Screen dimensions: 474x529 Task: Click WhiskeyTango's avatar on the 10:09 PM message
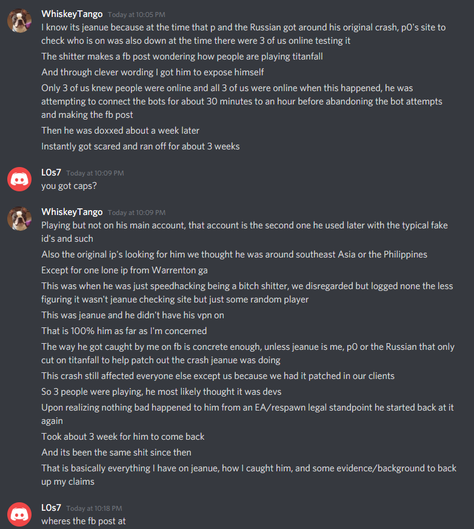[19, 219]
